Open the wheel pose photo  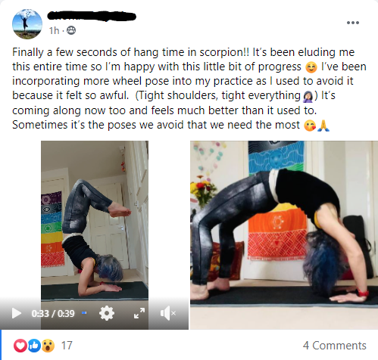coord(284,235)
